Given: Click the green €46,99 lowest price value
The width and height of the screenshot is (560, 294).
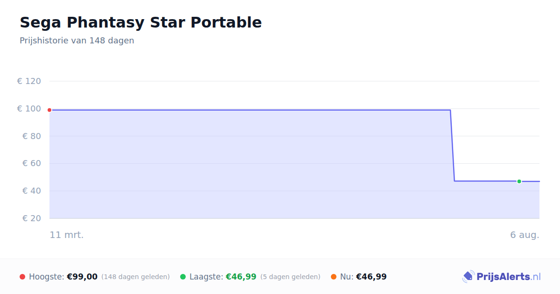Looking at the screenshot, I should point(241,277).
